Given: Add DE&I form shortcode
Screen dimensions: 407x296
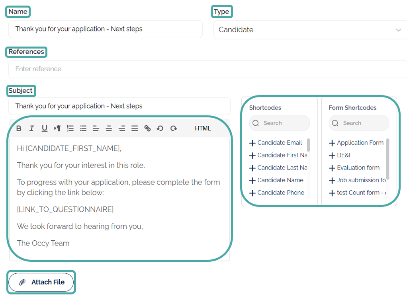Looking at the screenshot, I should coord(340,155).
